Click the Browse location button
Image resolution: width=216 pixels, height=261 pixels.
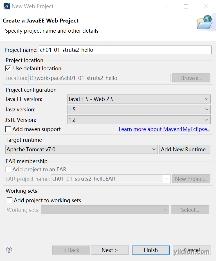[x=191, y=78]
